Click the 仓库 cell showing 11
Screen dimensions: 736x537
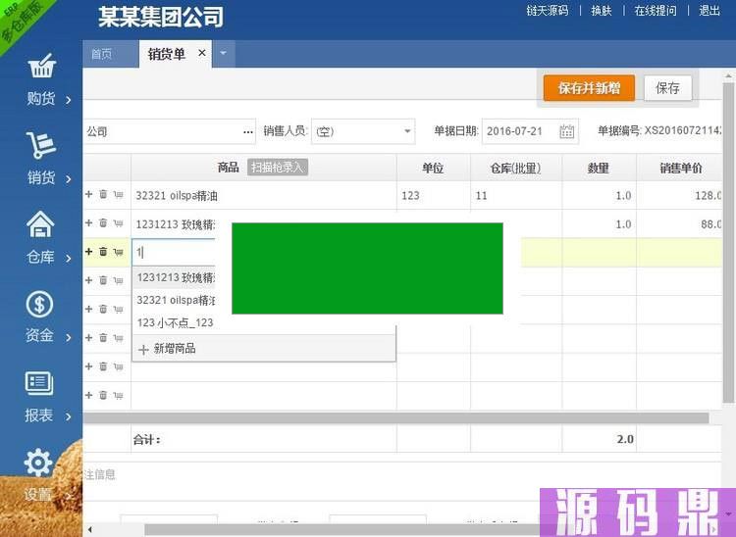[516, 195]
